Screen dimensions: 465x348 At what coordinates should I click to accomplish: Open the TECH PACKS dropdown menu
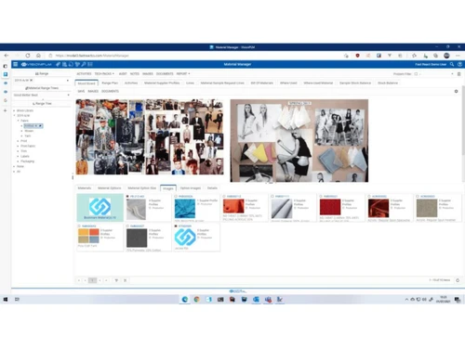pyautogui.click(x=104, y=73)
